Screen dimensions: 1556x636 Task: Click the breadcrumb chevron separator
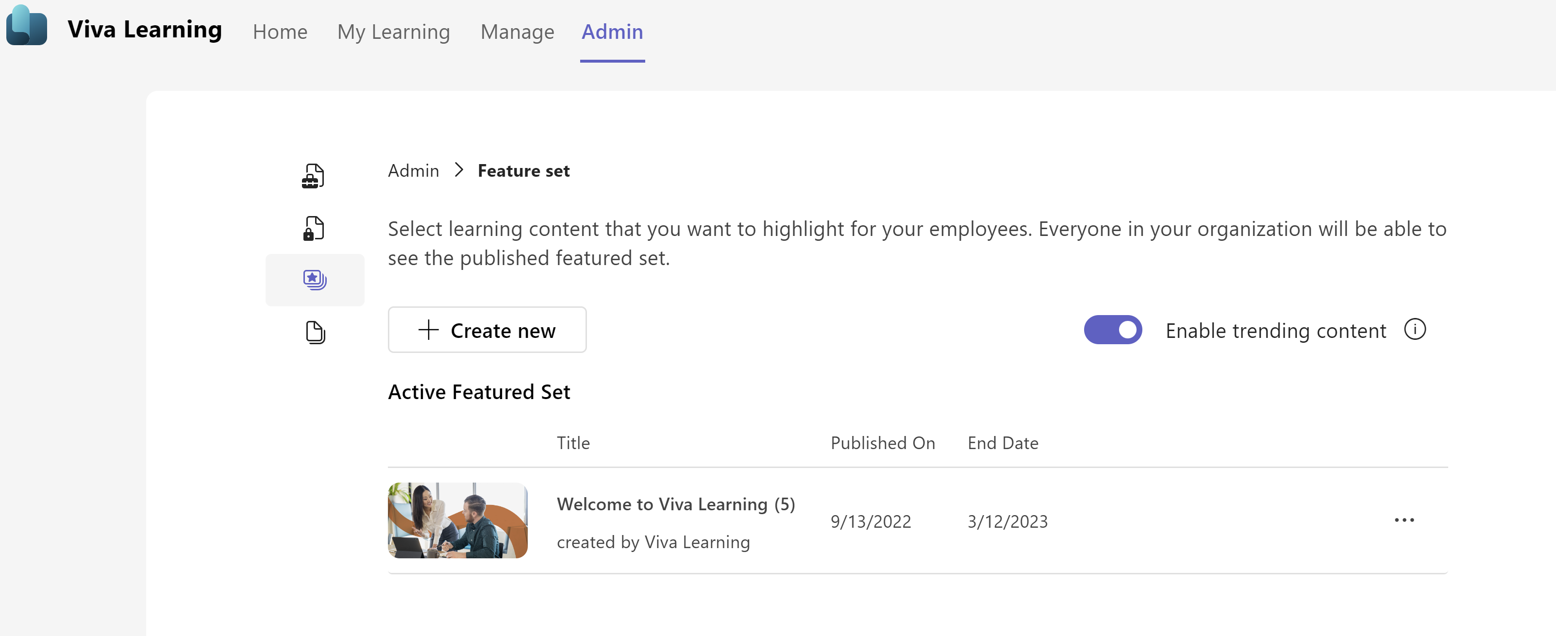pyautogui.click(x=459, y=170)
